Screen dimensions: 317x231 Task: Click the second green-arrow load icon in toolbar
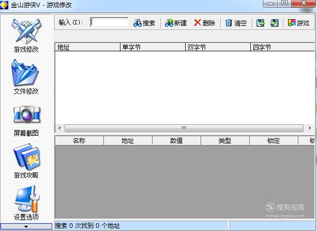coord(275,23)
